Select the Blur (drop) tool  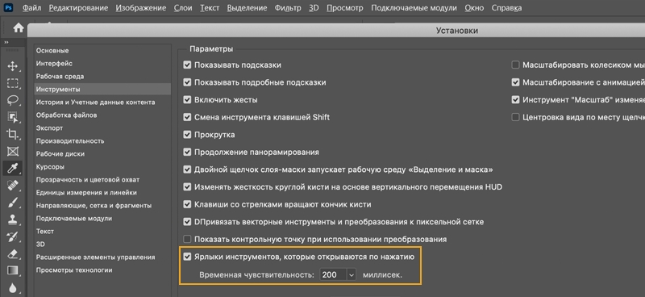point(13,287)
